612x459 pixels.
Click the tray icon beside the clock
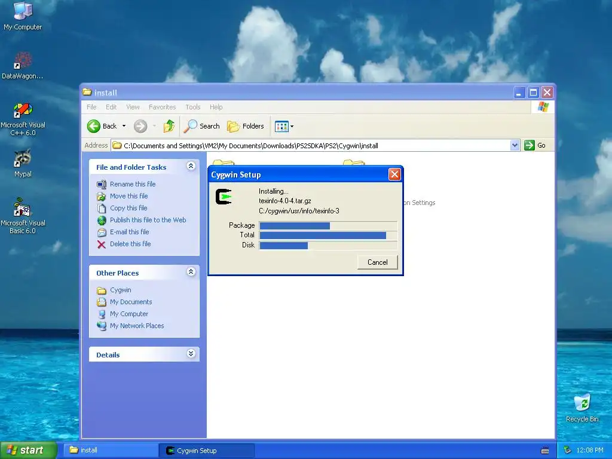click(568, 451)
